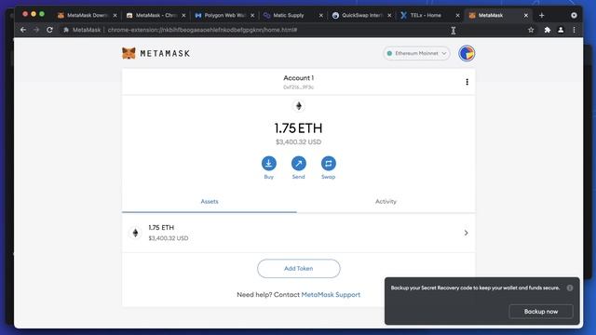Close the Matic Supply tab
596x335 pixels.
320,15
